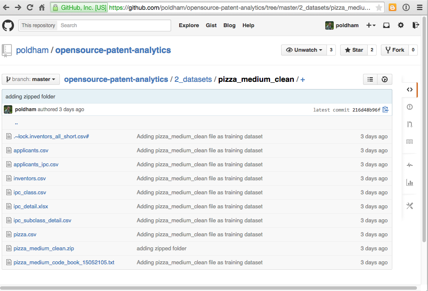The image size is (428, 291).
Task: Open the Graphs bar chart icon
Action: click(409, 182)
